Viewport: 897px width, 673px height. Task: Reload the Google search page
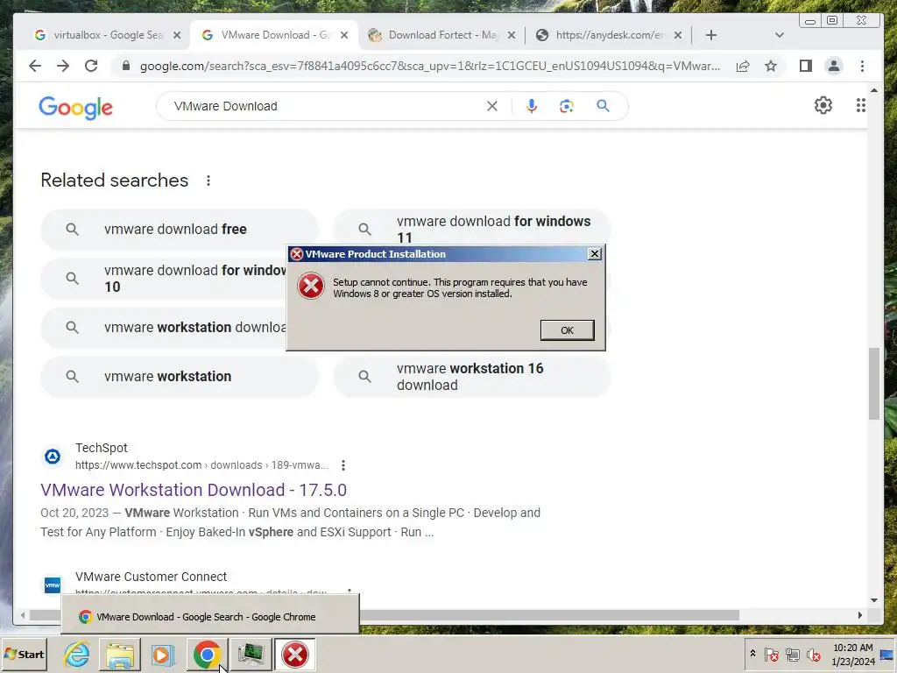(x=91, y=66)
